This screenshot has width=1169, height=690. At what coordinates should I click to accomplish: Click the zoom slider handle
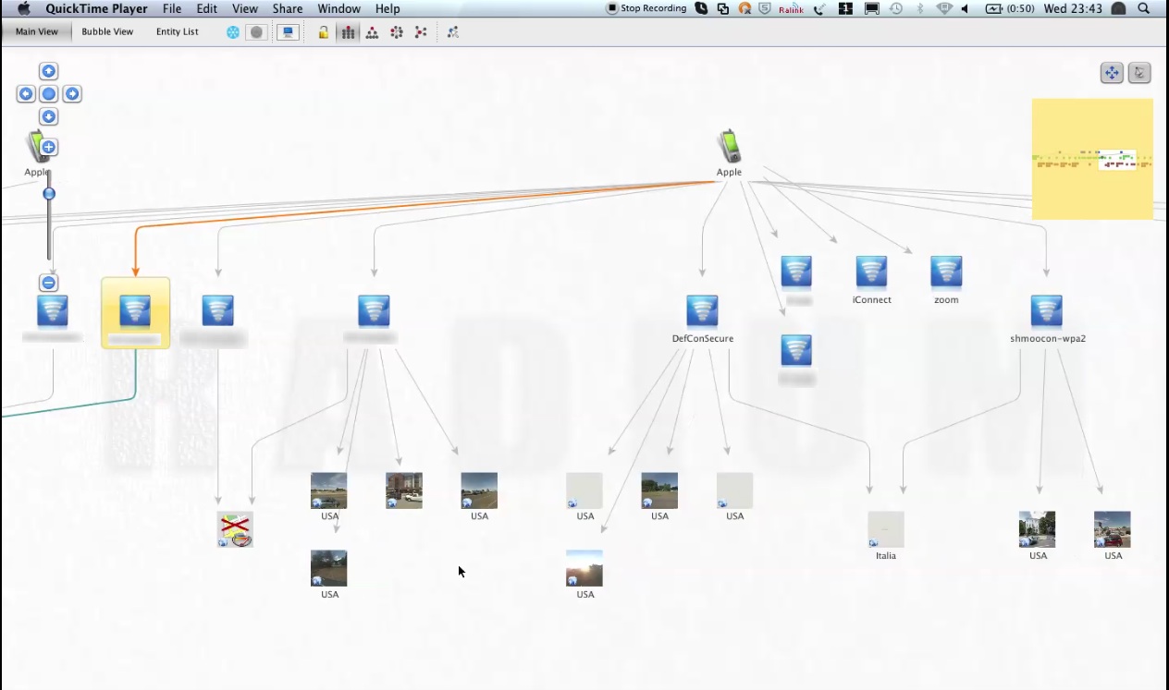coord(49,194)
